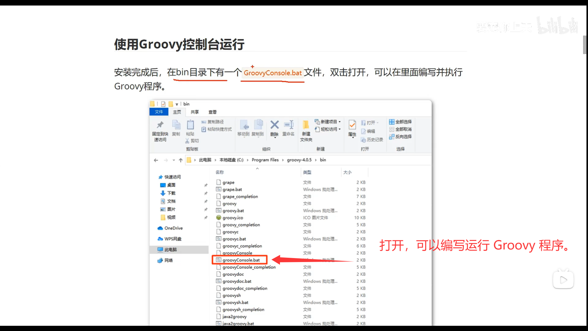
Task: Select groovyConsole.bat file in list
Action: point(241,260)
